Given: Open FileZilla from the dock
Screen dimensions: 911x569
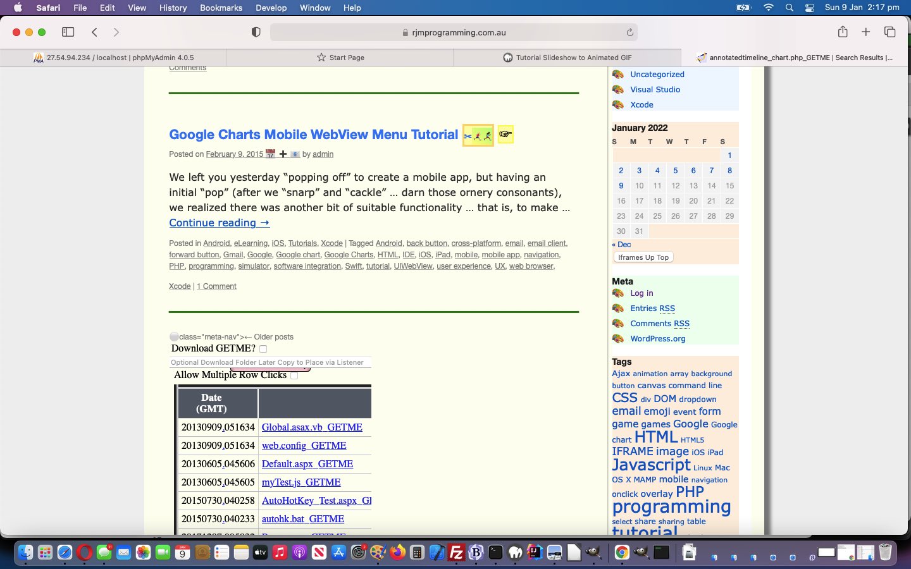Looking at the screenshot, I should (x=455, y=553).
